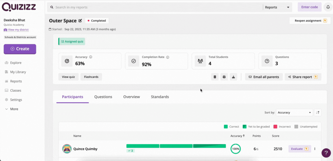Viewport: 333px width, 161px height.
Task: Click the View quiz button
Action: [x=69, y=77]
